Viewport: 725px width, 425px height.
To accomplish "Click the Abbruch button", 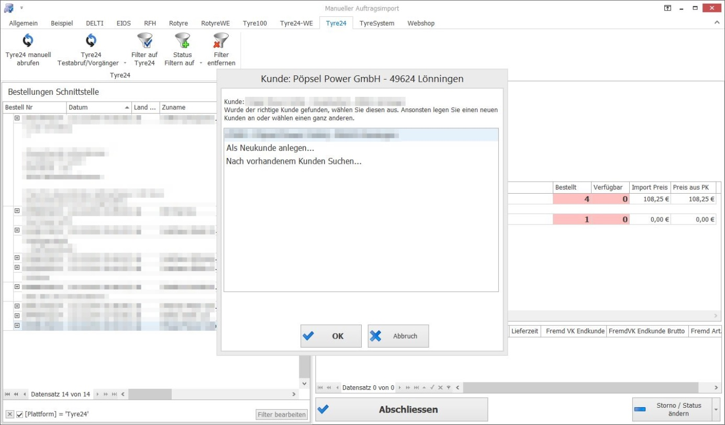I will pos(398,336).
